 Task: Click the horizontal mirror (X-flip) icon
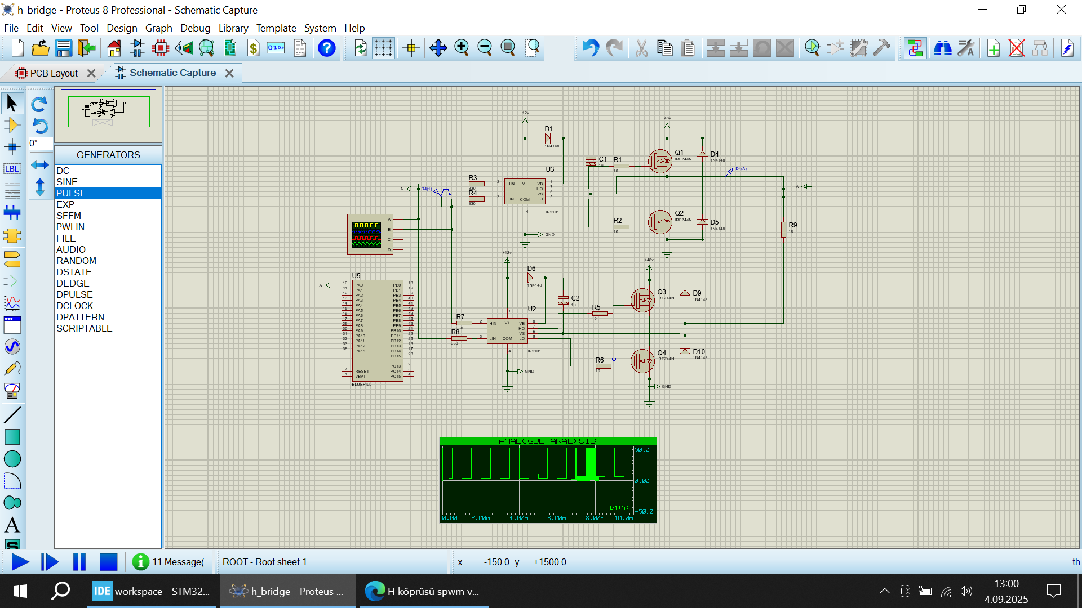click(x=39, y=164)
